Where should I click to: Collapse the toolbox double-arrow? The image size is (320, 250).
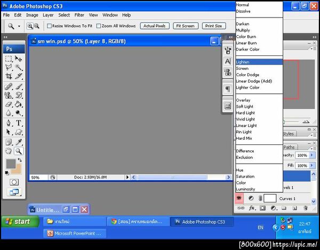coord(5,37)
